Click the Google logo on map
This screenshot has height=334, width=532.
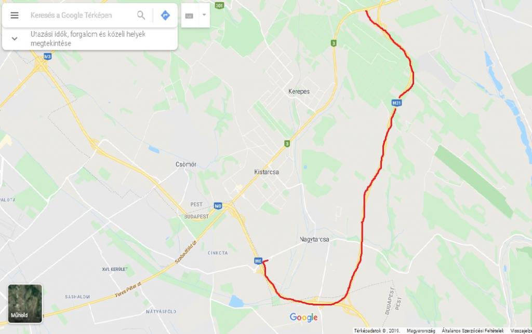point(303,317)
